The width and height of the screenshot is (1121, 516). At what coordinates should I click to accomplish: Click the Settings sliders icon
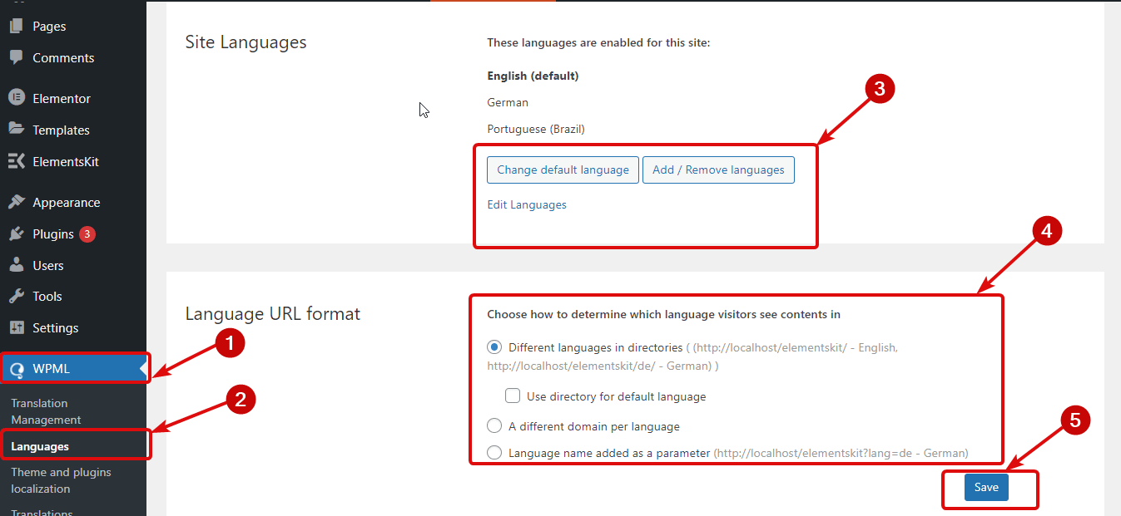16,327
